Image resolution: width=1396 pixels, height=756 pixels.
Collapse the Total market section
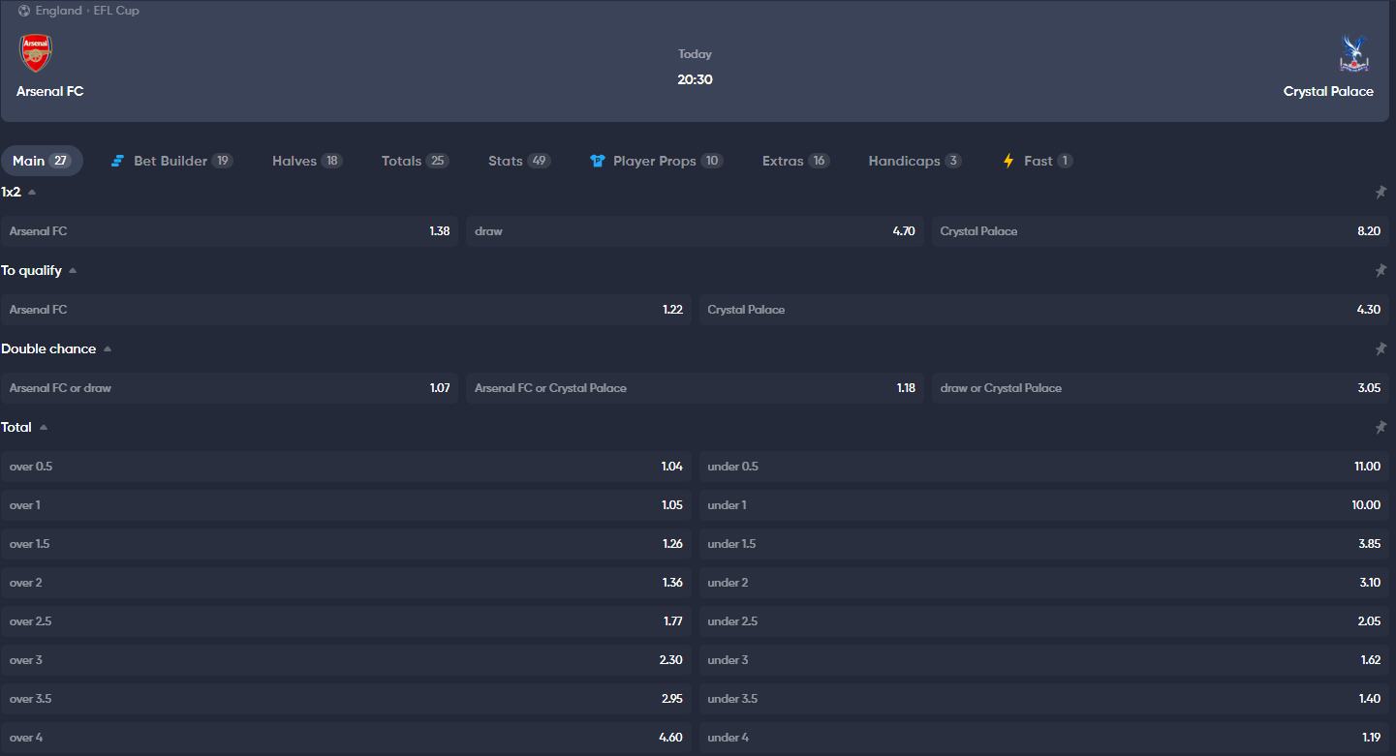[44, 427]
